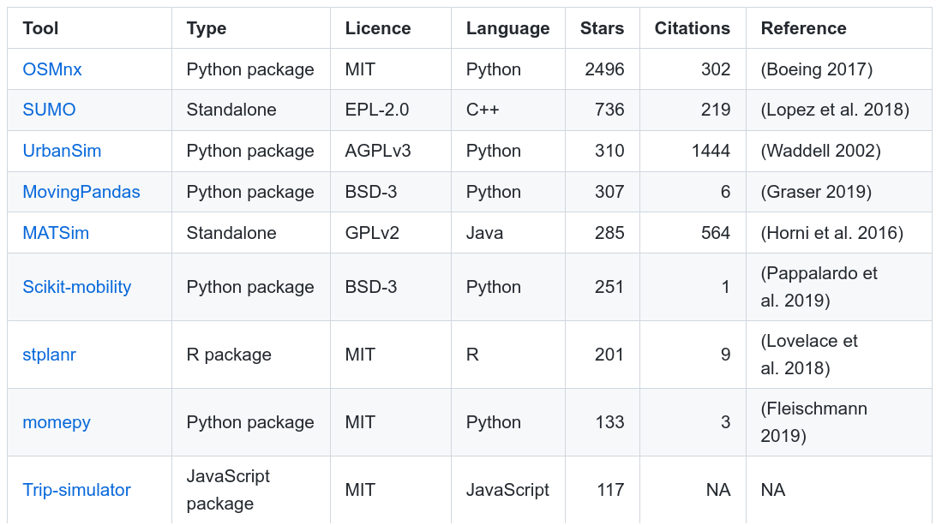Click the stars value 285
The width and height of the screenshot is (948, 525).
tap(609, 233)
